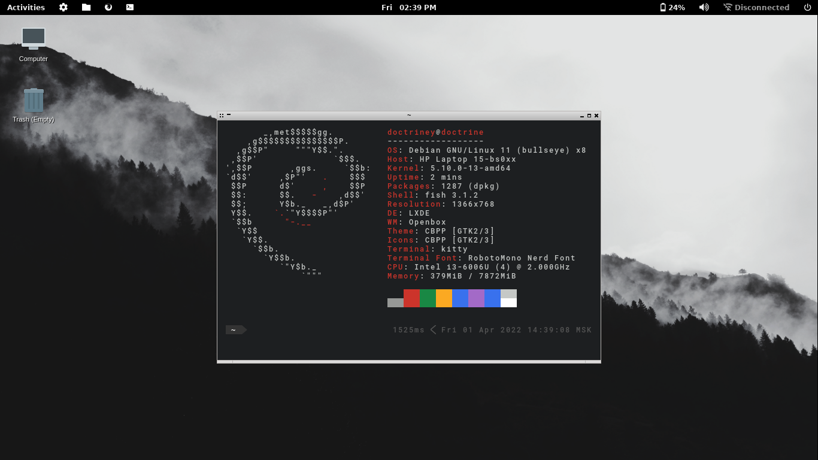
Task: Click the Debian ASCII swirl logo
Action: (x=298, y=204)
